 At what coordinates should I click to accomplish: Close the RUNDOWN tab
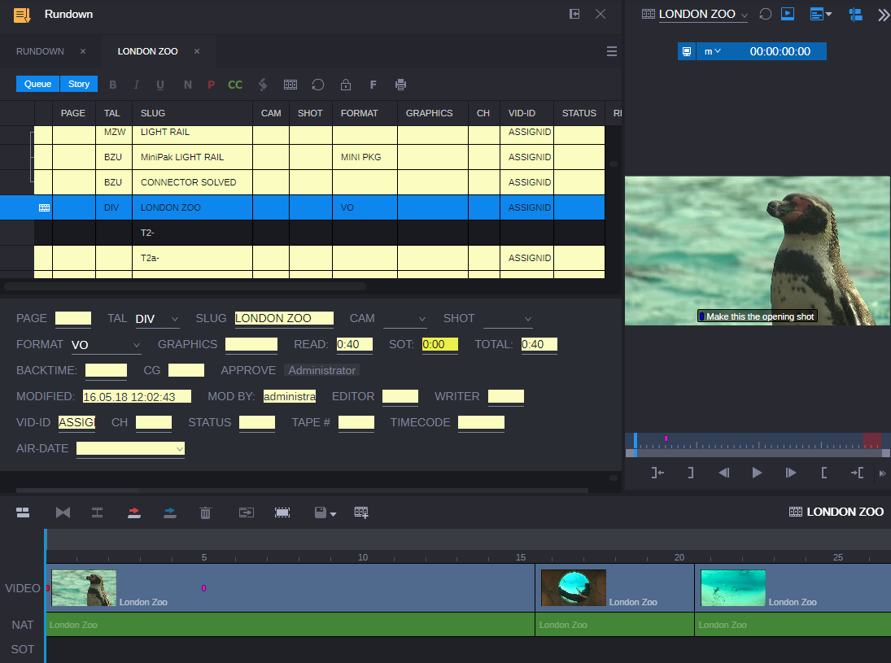[x=83, y=51]
